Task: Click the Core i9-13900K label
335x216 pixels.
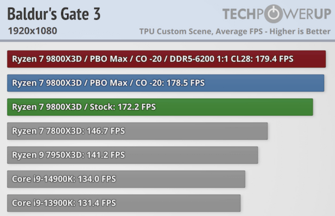Action: (x=44, y=203)
